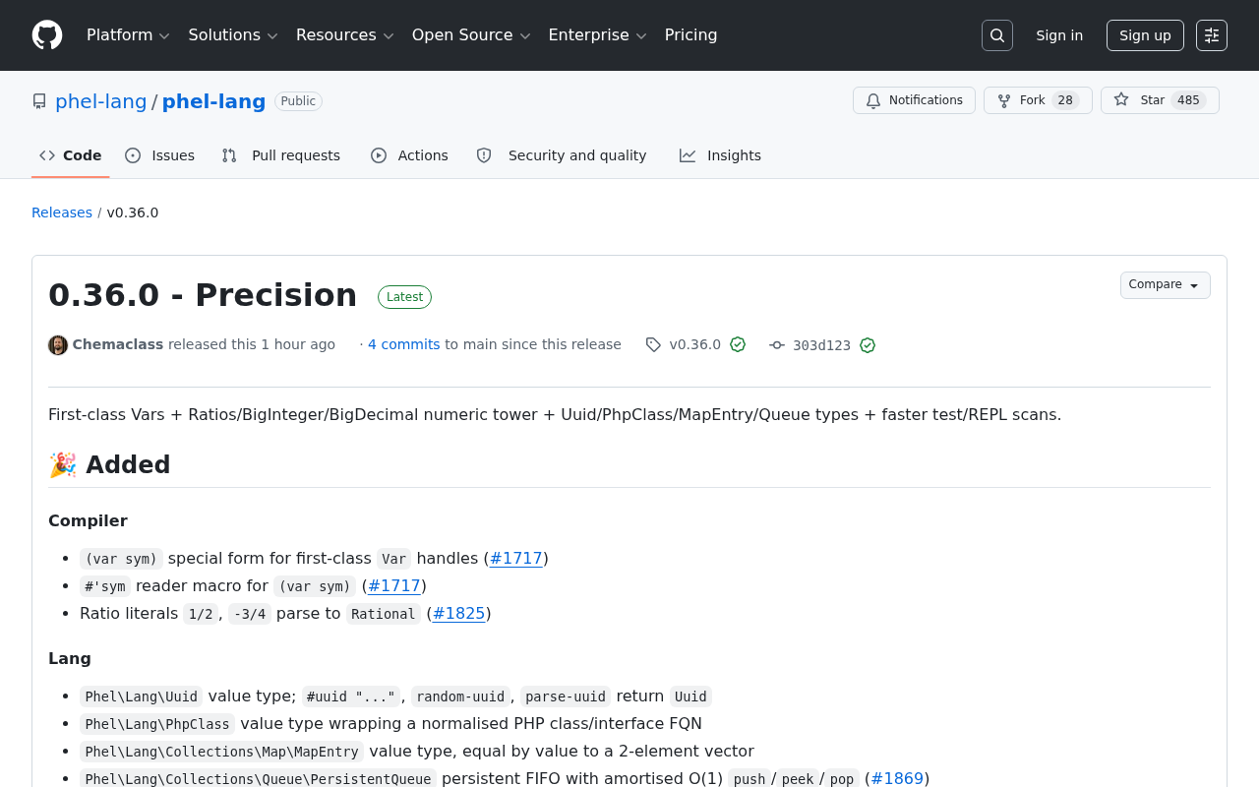View the 4 commits since this release
The width and height of the screenshot is (1259, 787).
click(x=404, y=344)
